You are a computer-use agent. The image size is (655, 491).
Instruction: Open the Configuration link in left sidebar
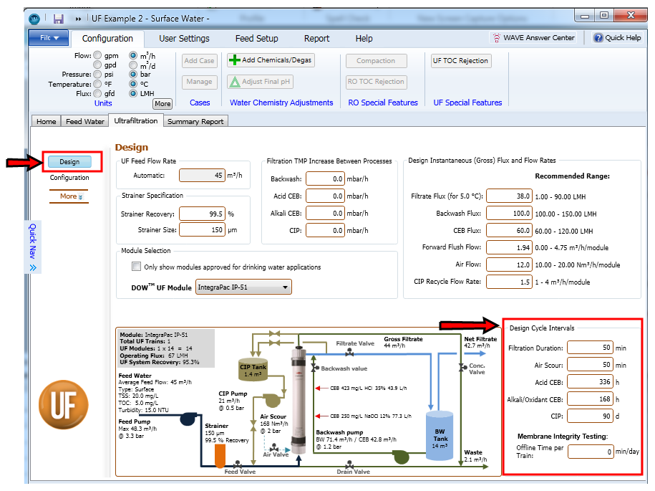pyautogui.click(x=69, y=178)
